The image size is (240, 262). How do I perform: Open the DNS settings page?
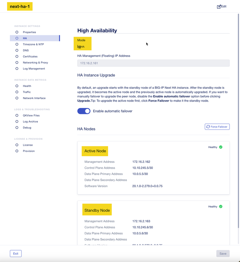tap(26, 50)
